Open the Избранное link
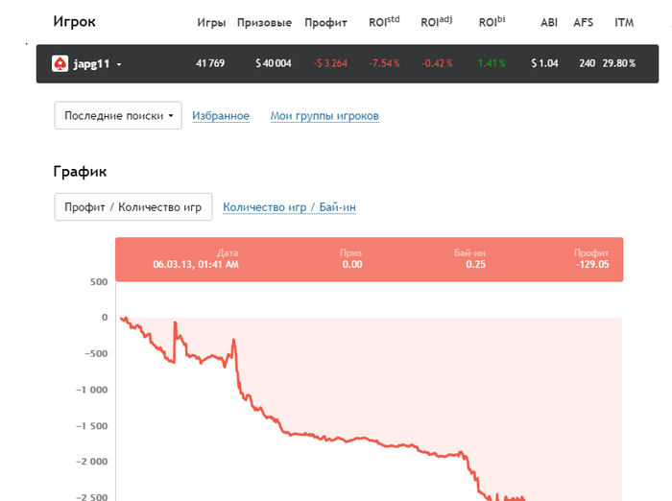672x501 pixels. tap(221, 116)
